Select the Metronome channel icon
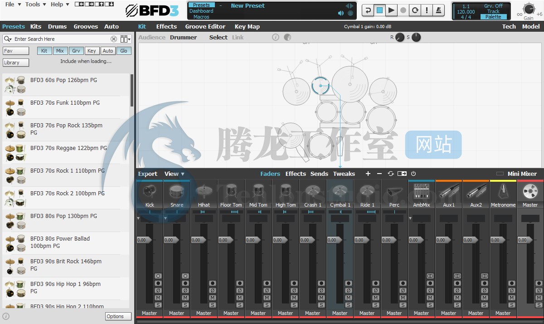The height and width of the screenshot is (324, 544). point(503,192)
